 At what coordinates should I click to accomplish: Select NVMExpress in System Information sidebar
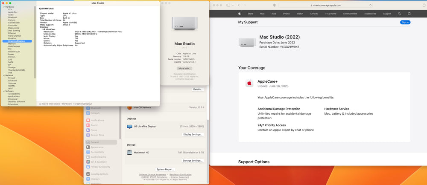click(14, 46)
